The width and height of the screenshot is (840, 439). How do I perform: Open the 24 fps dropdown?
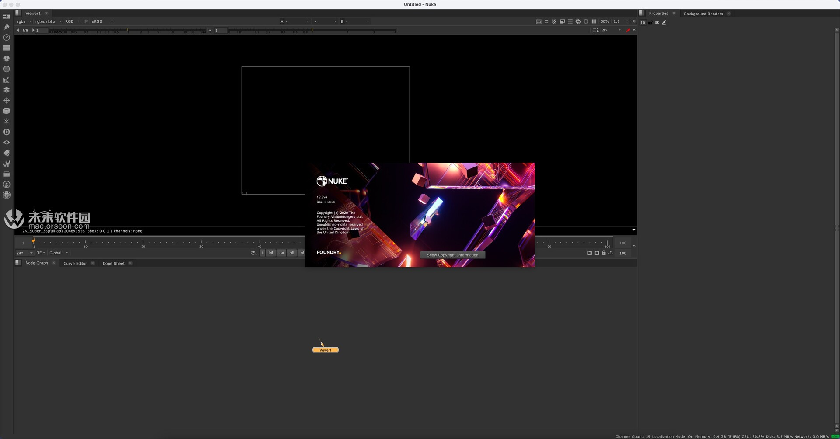coord(24,253)
